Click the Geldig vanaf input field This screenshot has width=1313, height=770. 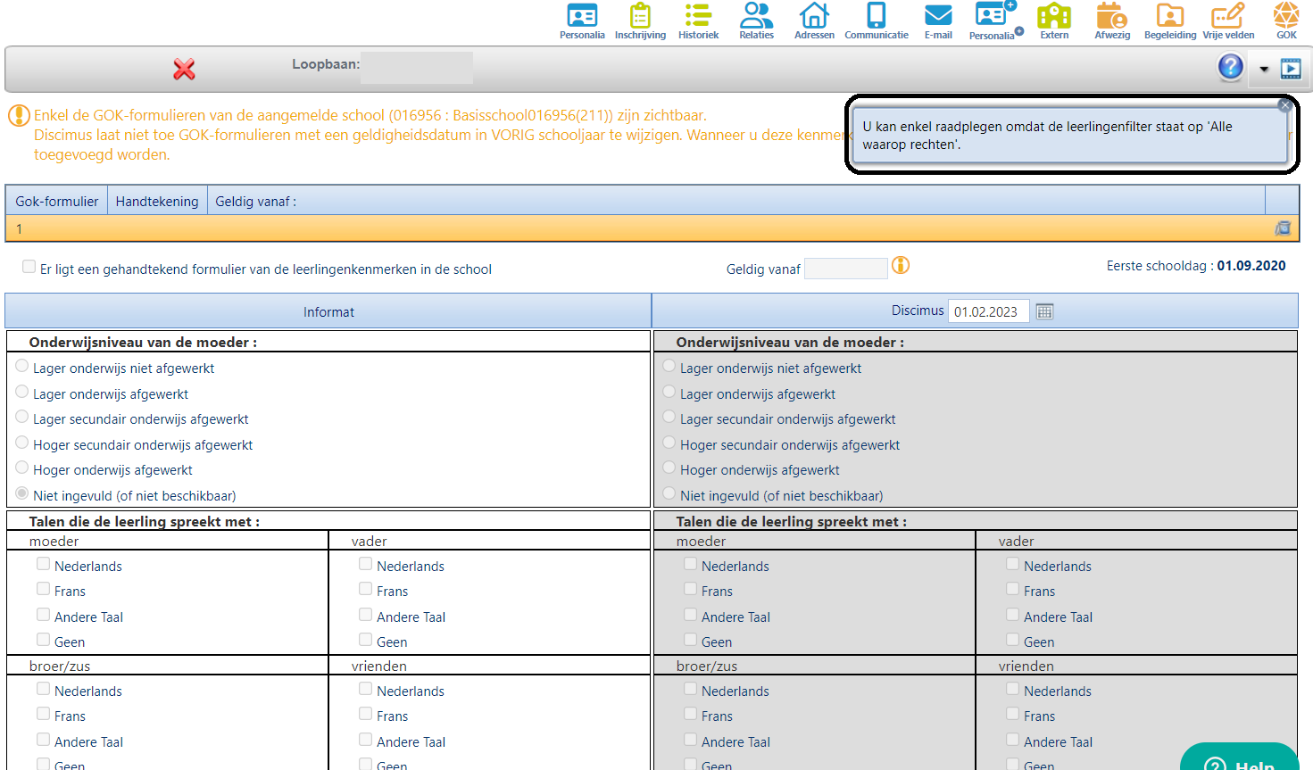845,269
